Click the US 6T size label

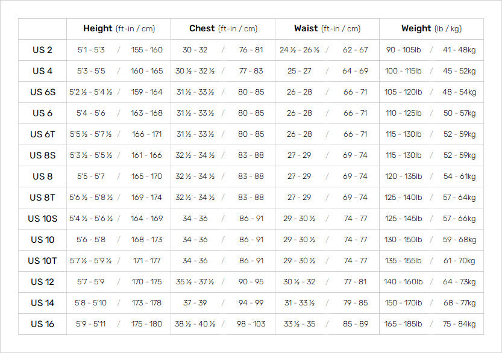[42, 134]
